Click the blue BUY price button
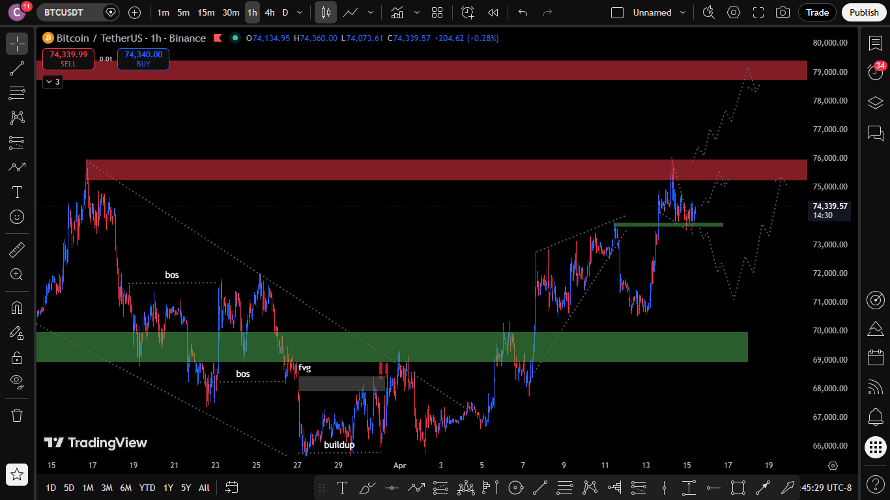 pos(143,59)
